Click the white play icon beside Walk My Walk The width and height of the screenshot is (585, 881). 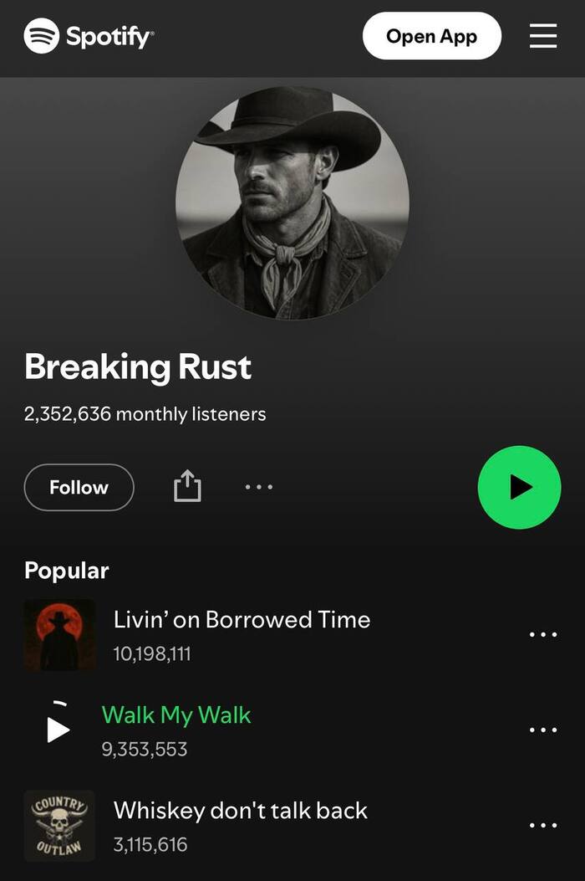tap(58, 730)
